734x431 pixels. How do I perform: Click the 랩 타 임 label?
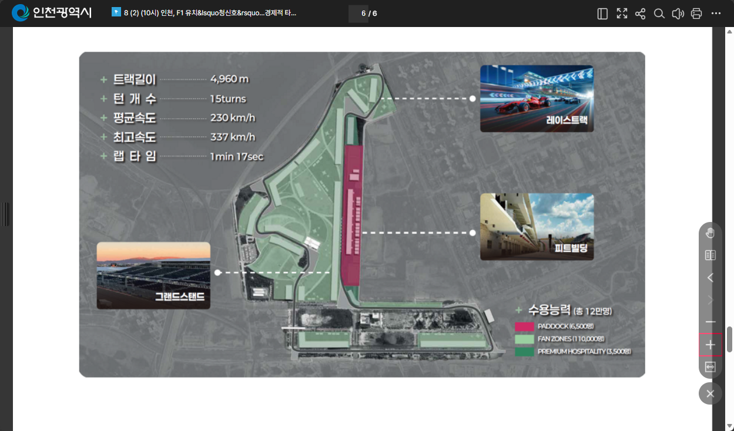135,157
